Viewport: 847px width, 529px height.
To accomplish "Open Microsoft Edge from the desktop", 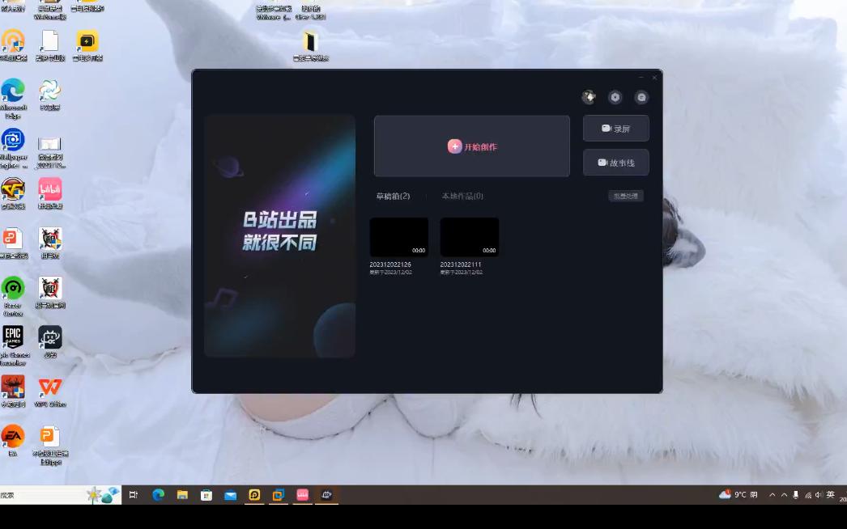I will point(13,91).
